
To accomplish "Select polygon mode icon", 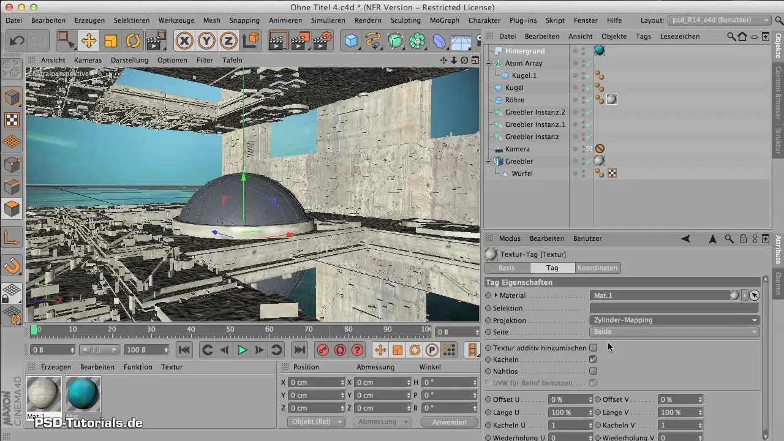I will click(12, 209).
